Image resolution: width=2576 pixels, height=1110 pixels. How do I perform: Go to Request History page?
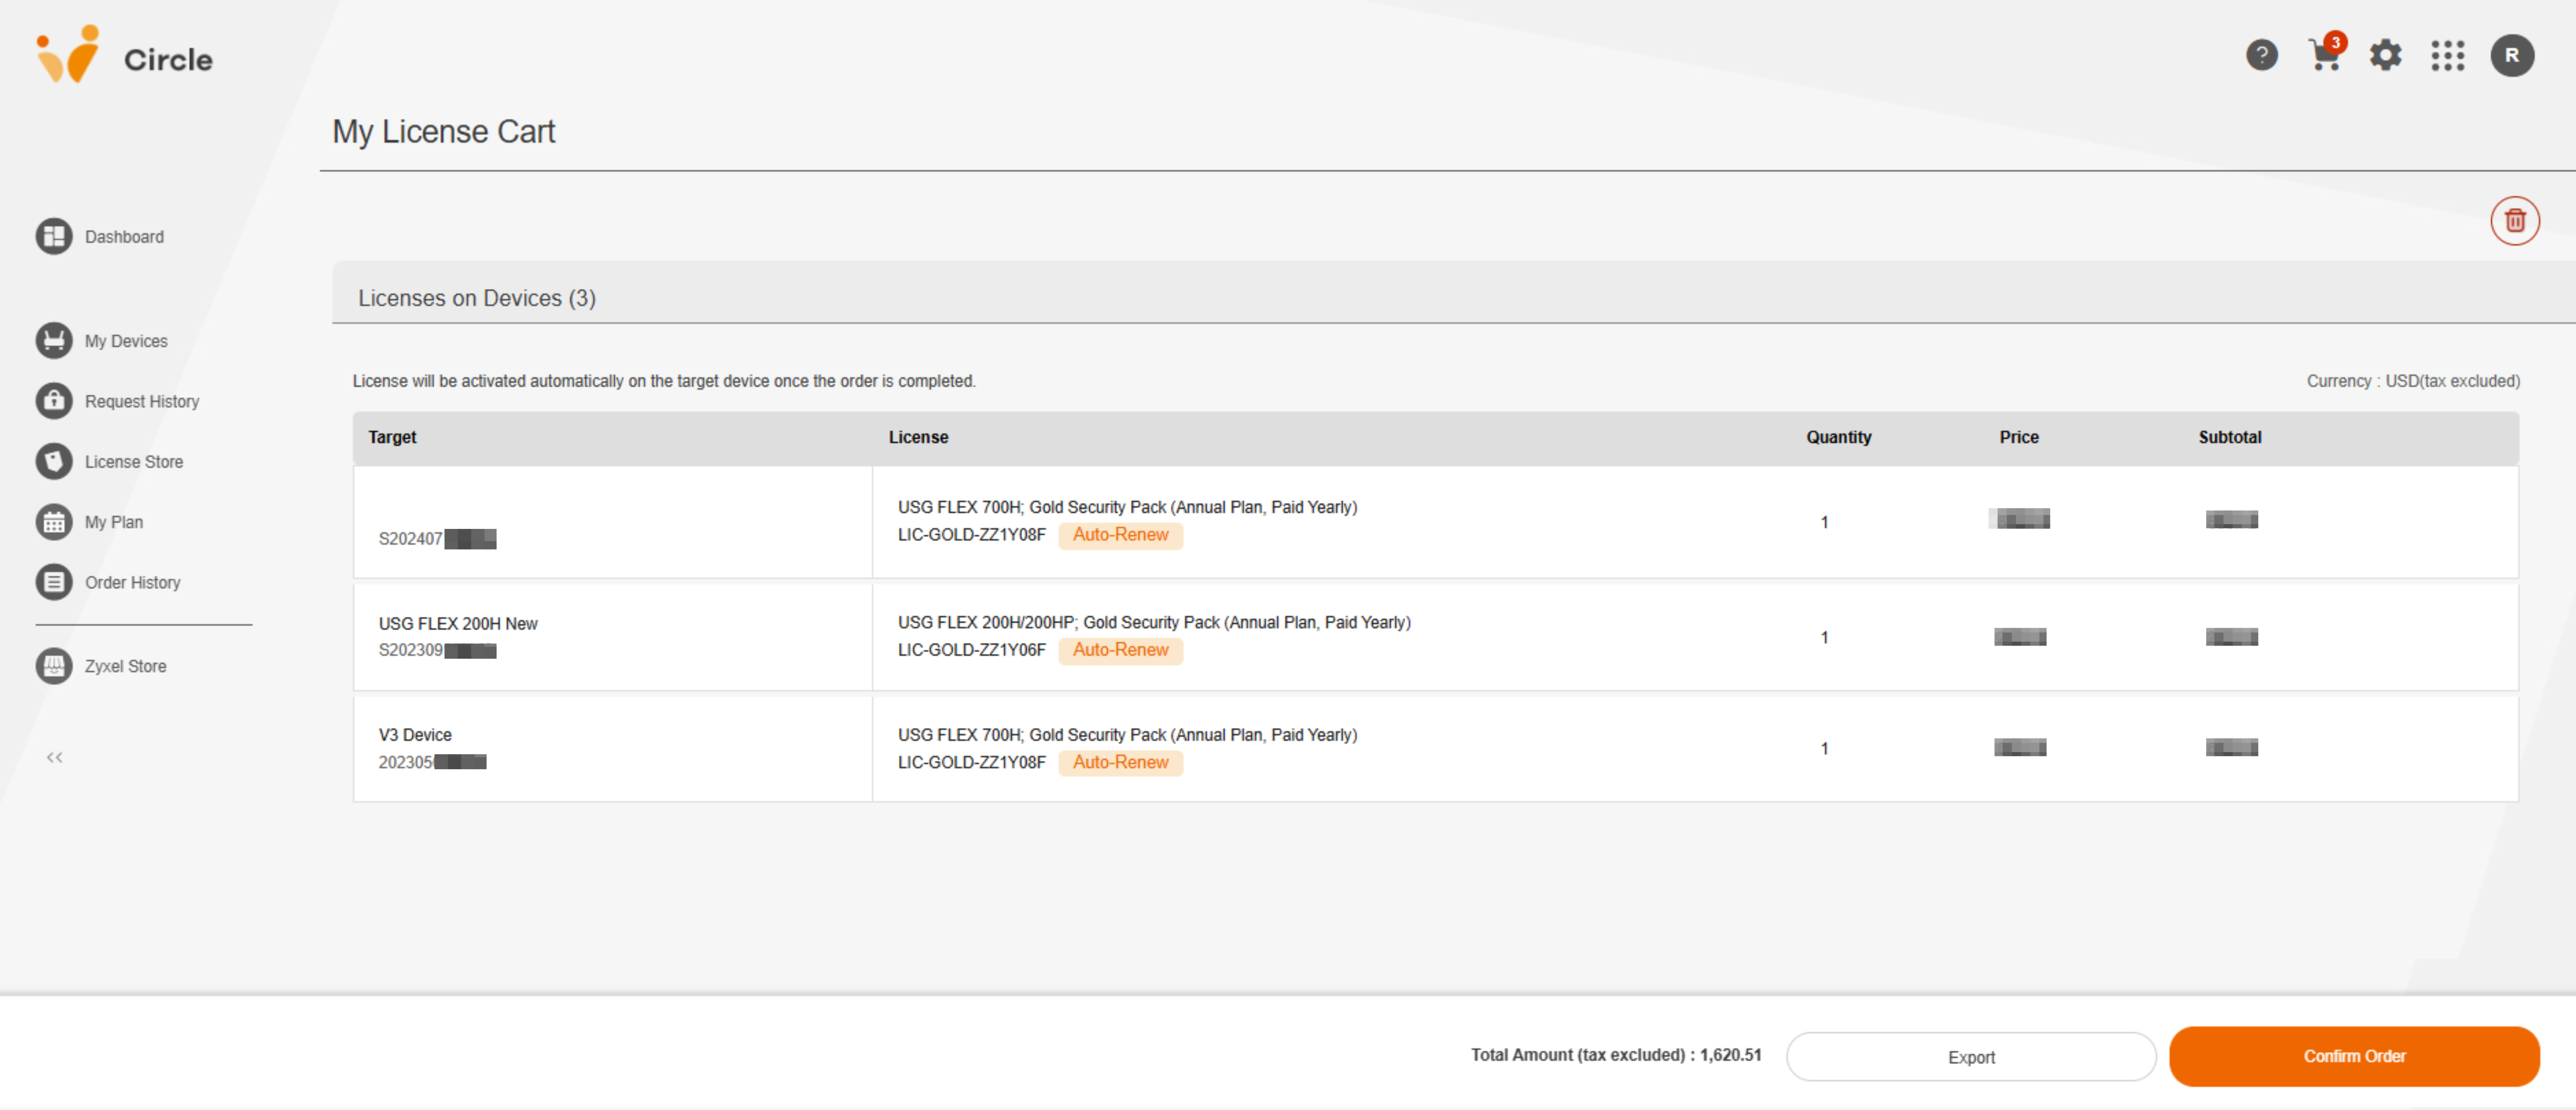[141, 401]
